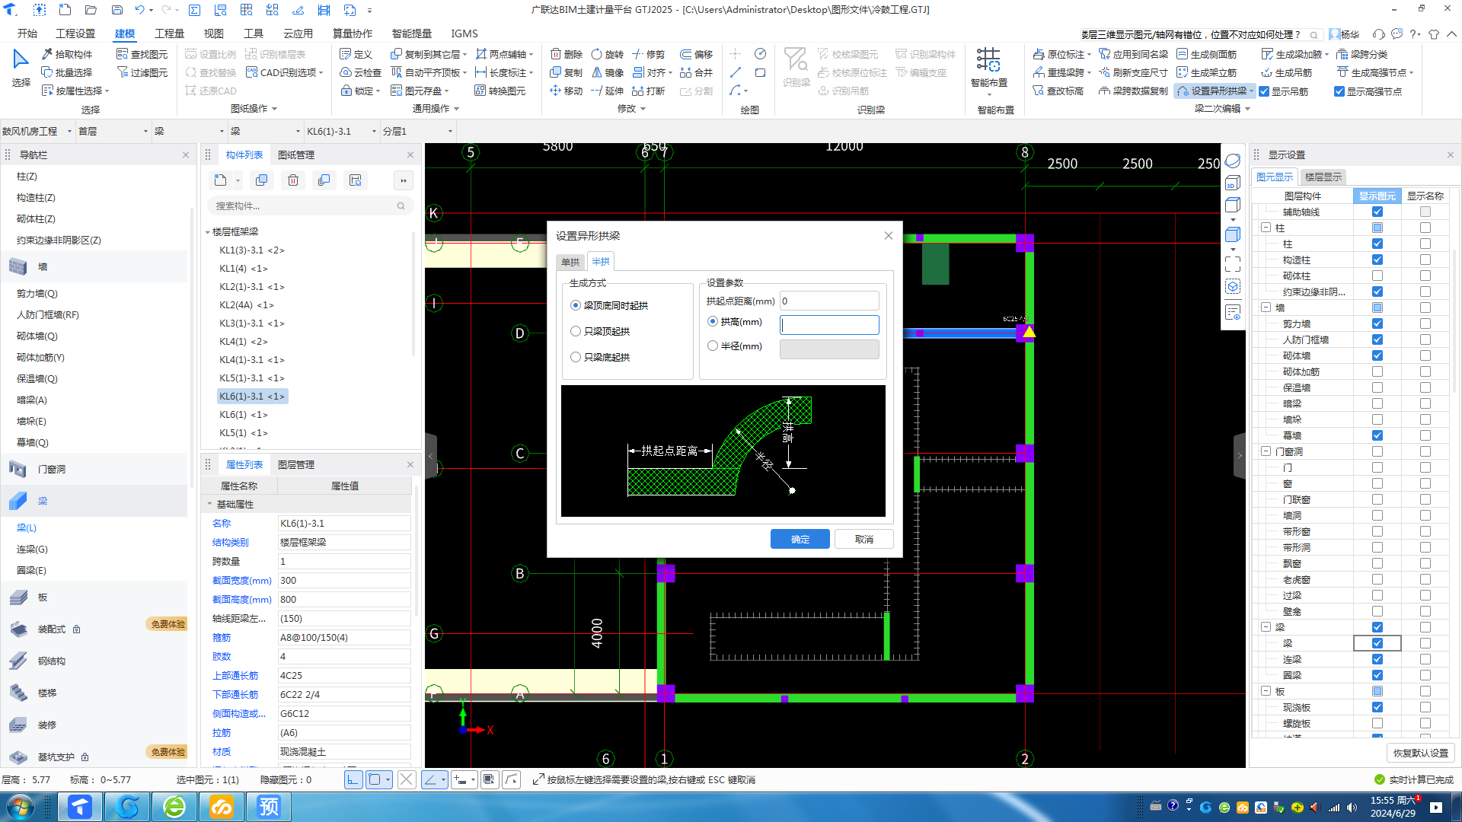Select the 打断 break tool

pyautogui.click(x=649, y=91)
